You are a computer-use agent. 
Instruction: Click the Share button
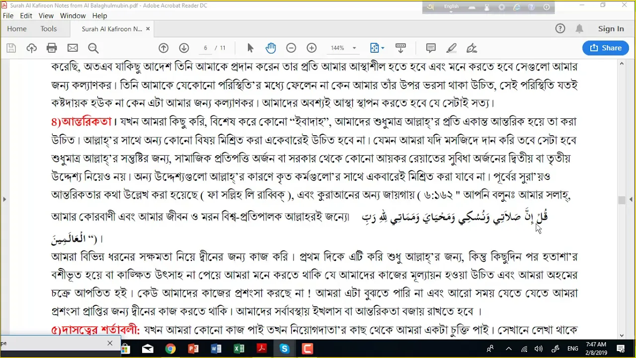tap(606, 48)
